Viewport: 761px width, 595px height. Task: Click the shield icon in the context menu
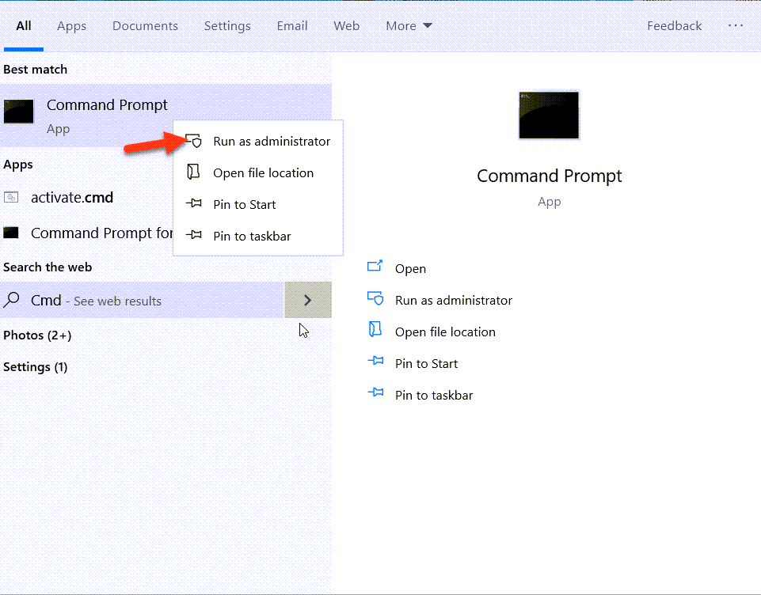pyautogui.click(x=194, y=141)
